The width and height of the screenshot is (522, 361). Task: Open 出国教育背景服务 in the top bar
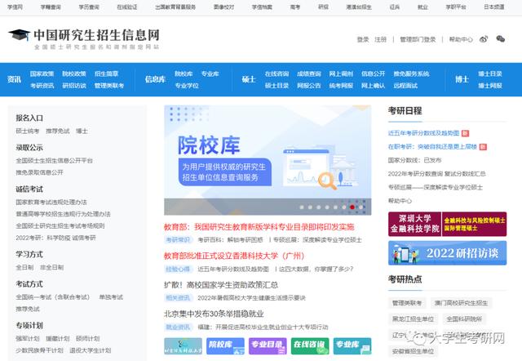[175, 7]
